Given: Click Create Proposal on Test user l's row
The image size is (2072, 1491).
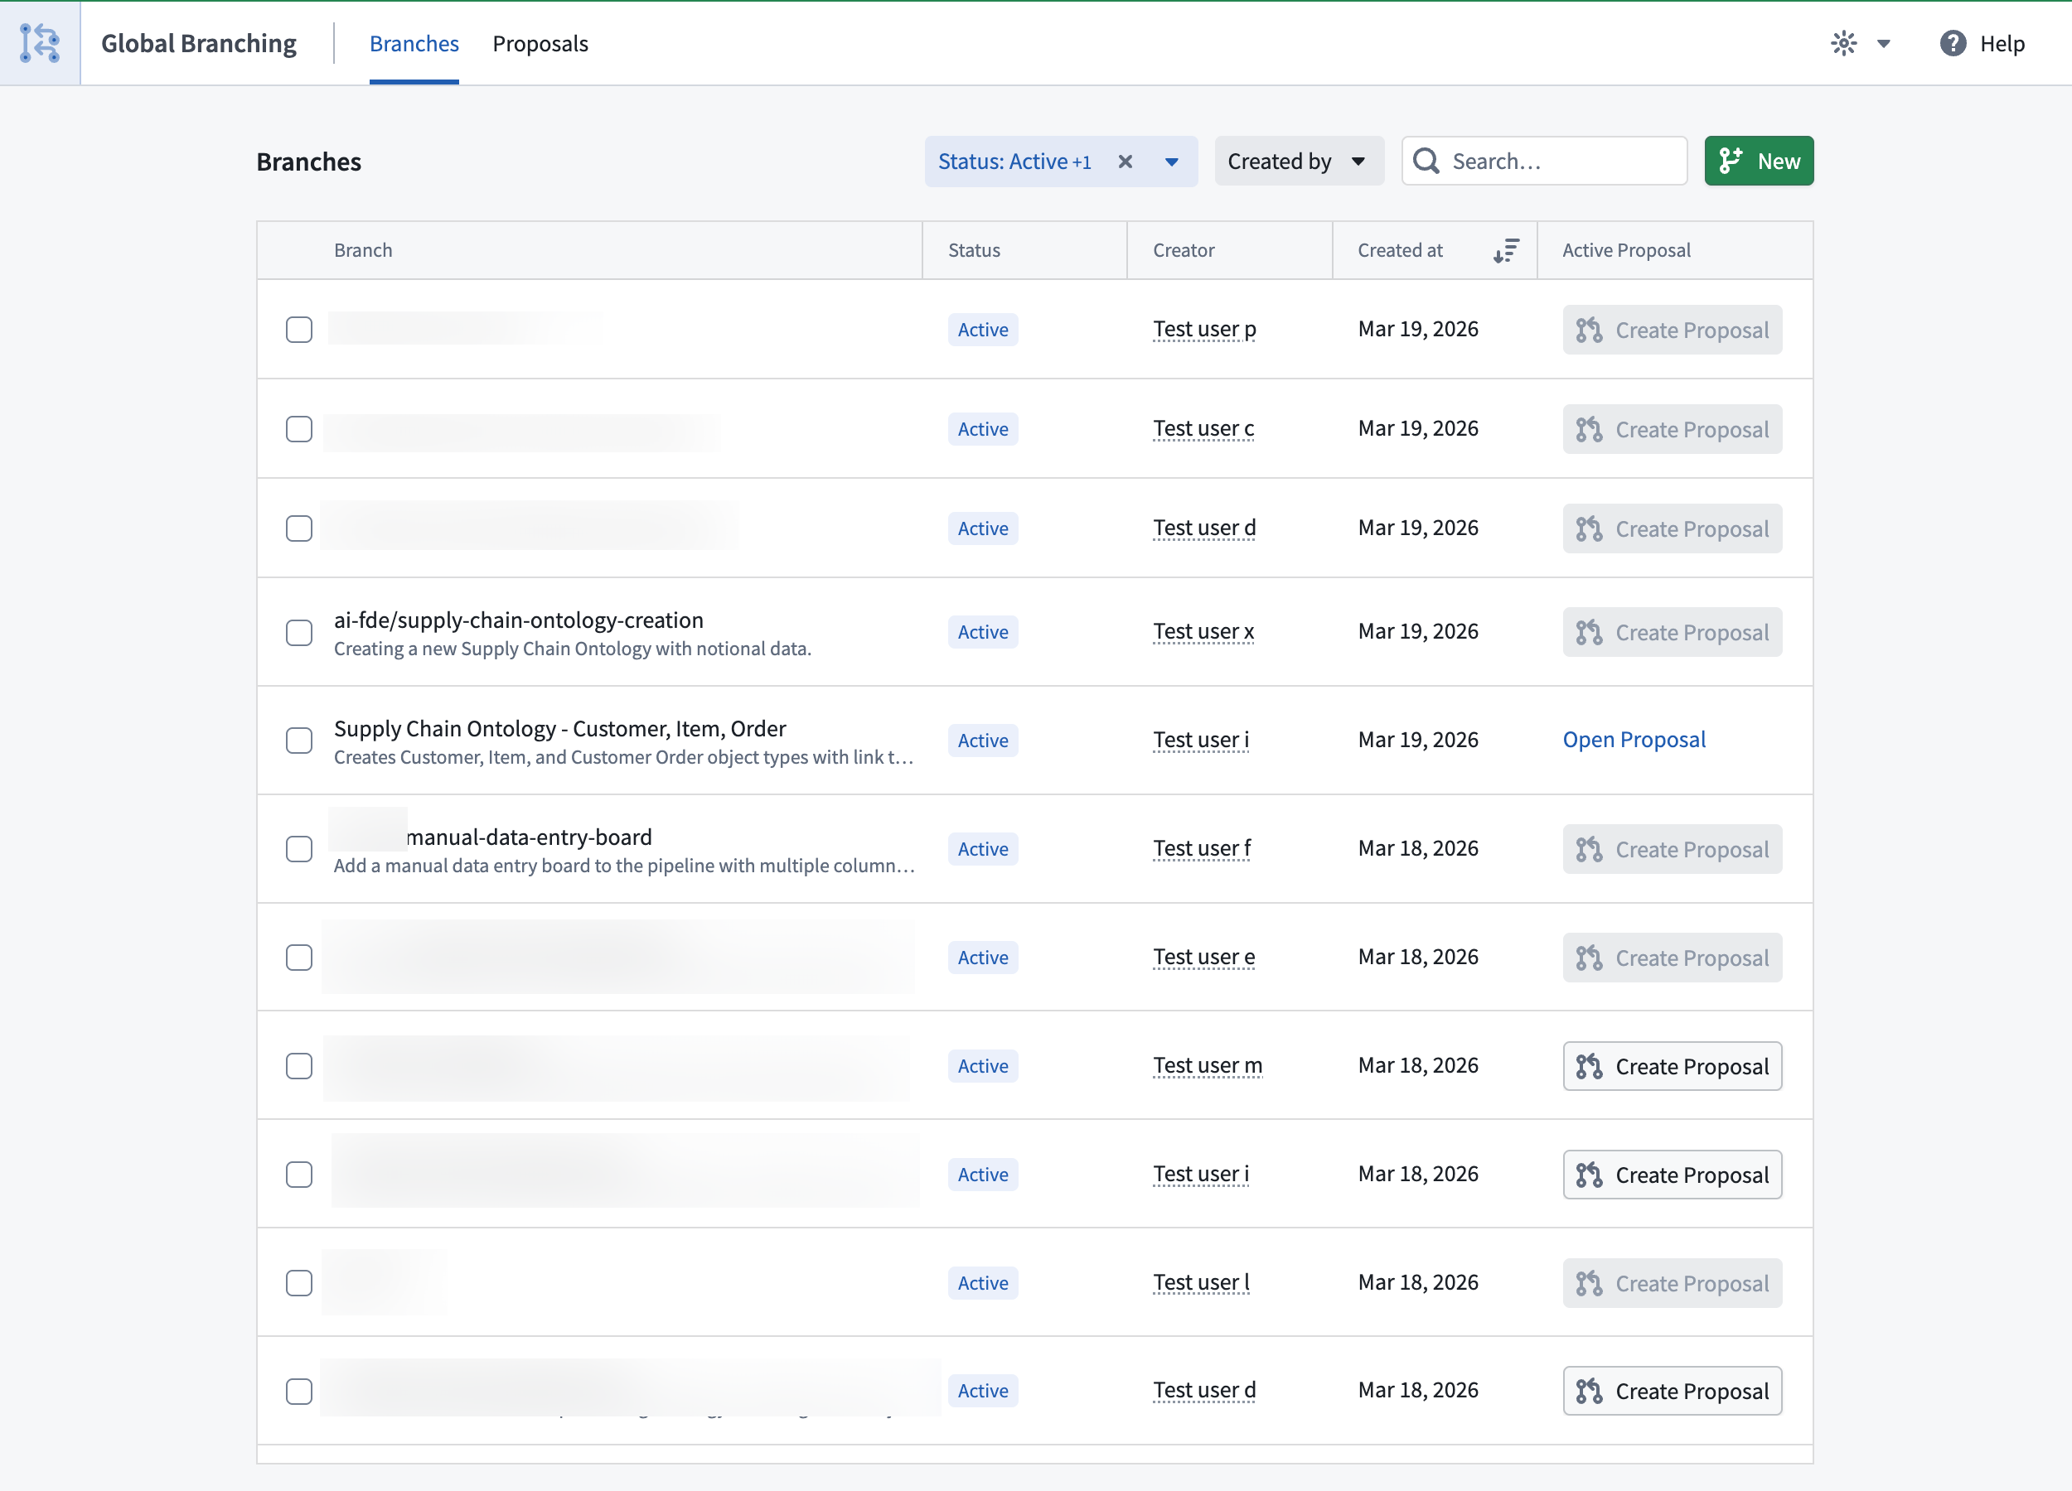Looking at the screenshot, I should click(1672, 1283).
